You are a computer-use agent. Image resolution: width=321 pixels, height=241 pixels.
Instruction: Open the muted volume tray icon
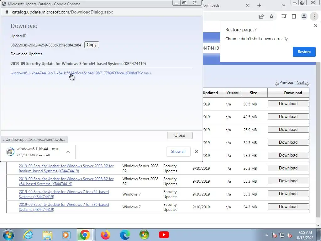(x=289, y=235)
